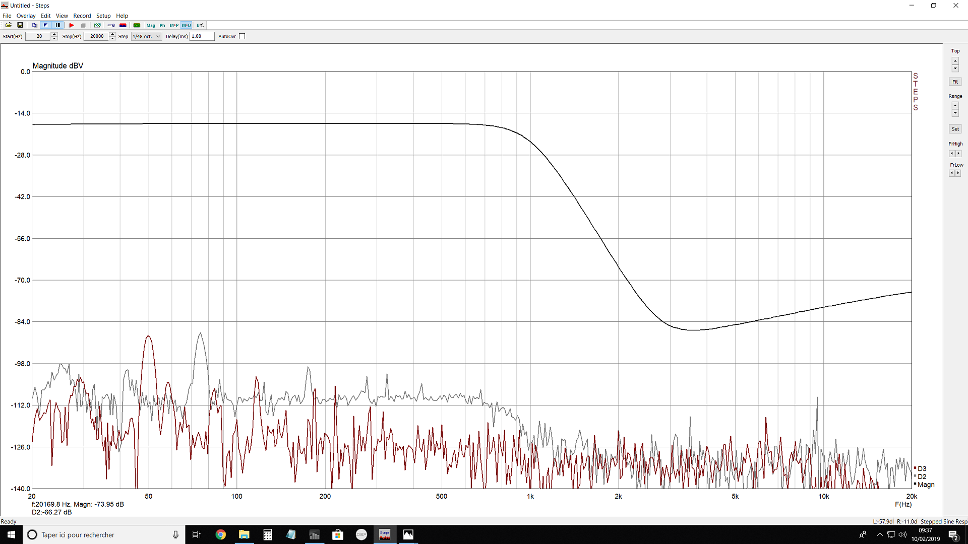Click the Delay(ms) input field
Screen dimensions: 968x544
tap(202, 36)
